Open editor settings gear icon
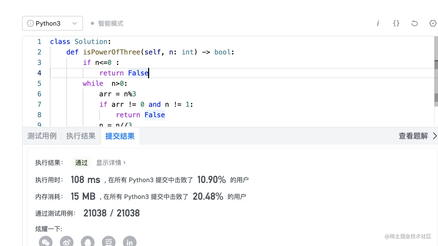This screenshot has width=438, height=246. [433, 23]
